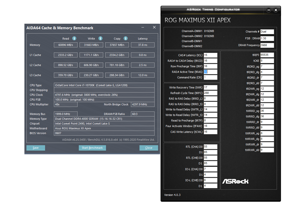Click the tWRWR_sg value field

(x=267, y=133)
